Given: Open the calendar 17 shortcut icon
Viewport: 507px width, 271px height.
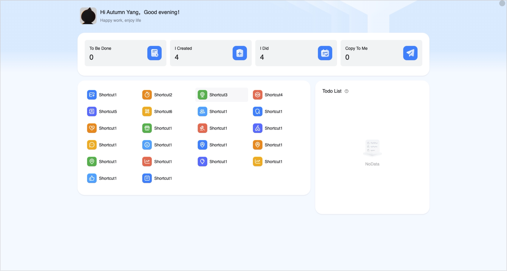Looking at the screenshot, I should tap(147, 178).
